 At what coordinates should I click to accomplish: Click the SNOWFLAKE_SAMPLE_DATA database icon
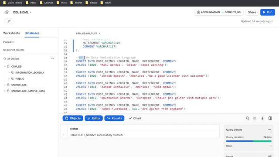[8, 91]
